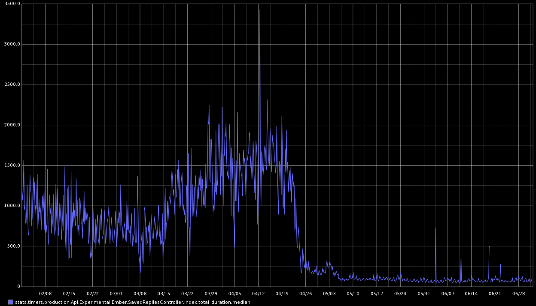Click the 04/12 date label on x-axis
The image size is (536, 306).
(258, 294)
